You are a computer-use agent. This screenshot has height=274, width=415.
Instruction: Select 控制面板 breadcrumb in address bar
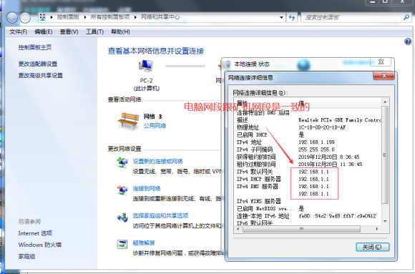tap(68, 17)
